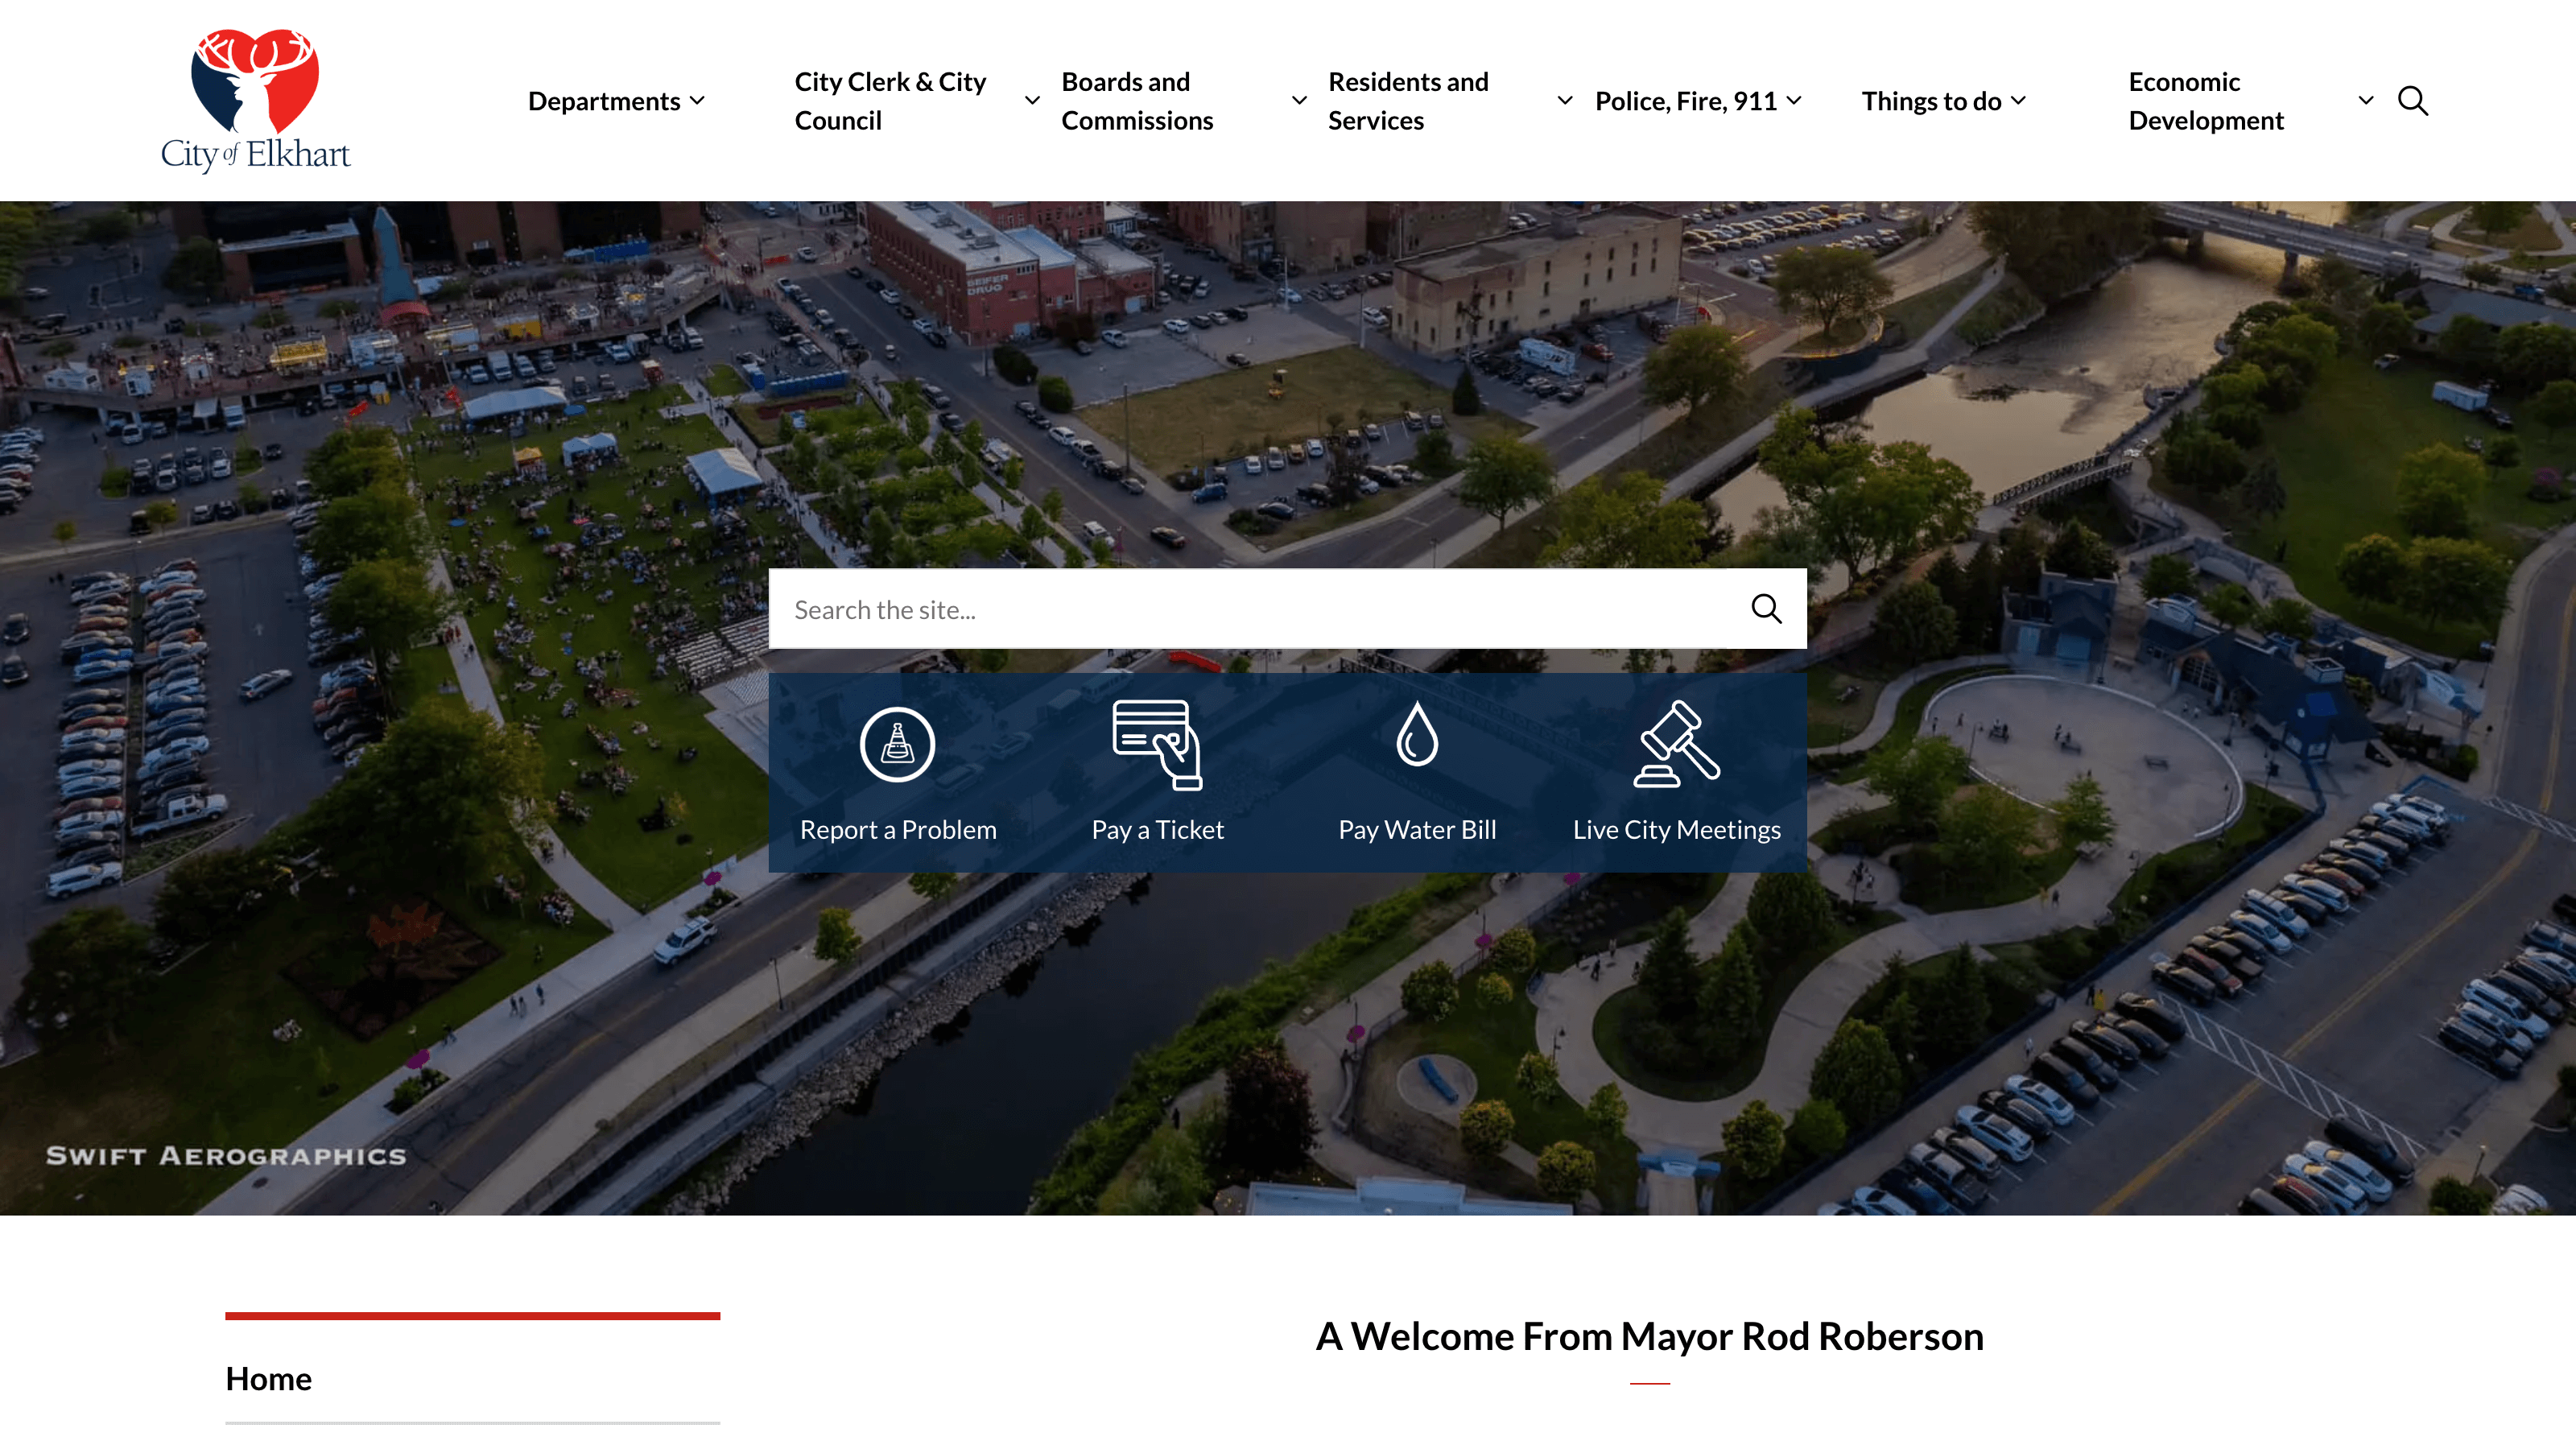The height and width of the screenshot is (1449, 2576).
Task: Expand the Departments chevron
Action: pos(698,101)
